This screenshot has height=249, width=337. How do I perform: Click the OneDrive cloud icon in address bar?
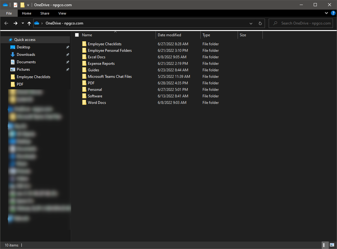tap(37, 23)
